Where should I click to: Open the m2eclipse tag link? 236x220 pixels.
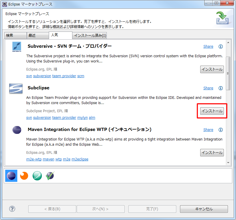pos(80,159)
